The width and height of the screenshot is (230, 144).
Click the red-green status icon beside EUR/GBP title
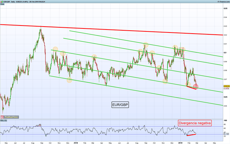[x=1, y=2]
